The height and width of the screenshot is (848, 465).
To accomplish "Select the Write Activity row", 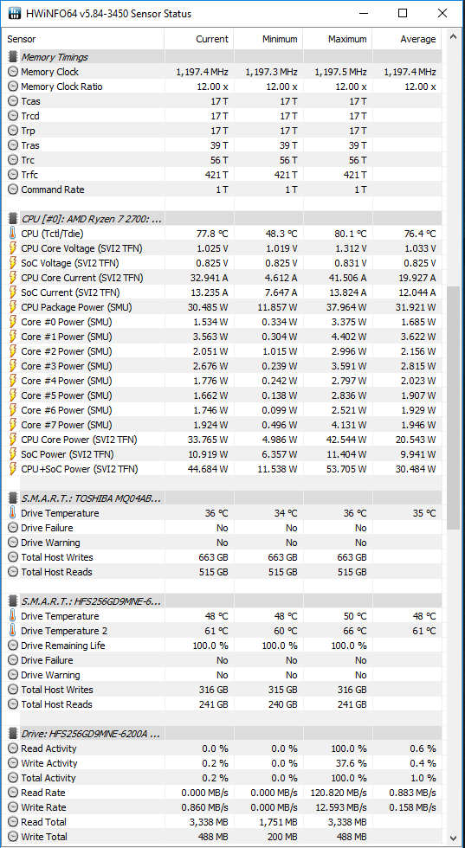I will coord(223,763).
